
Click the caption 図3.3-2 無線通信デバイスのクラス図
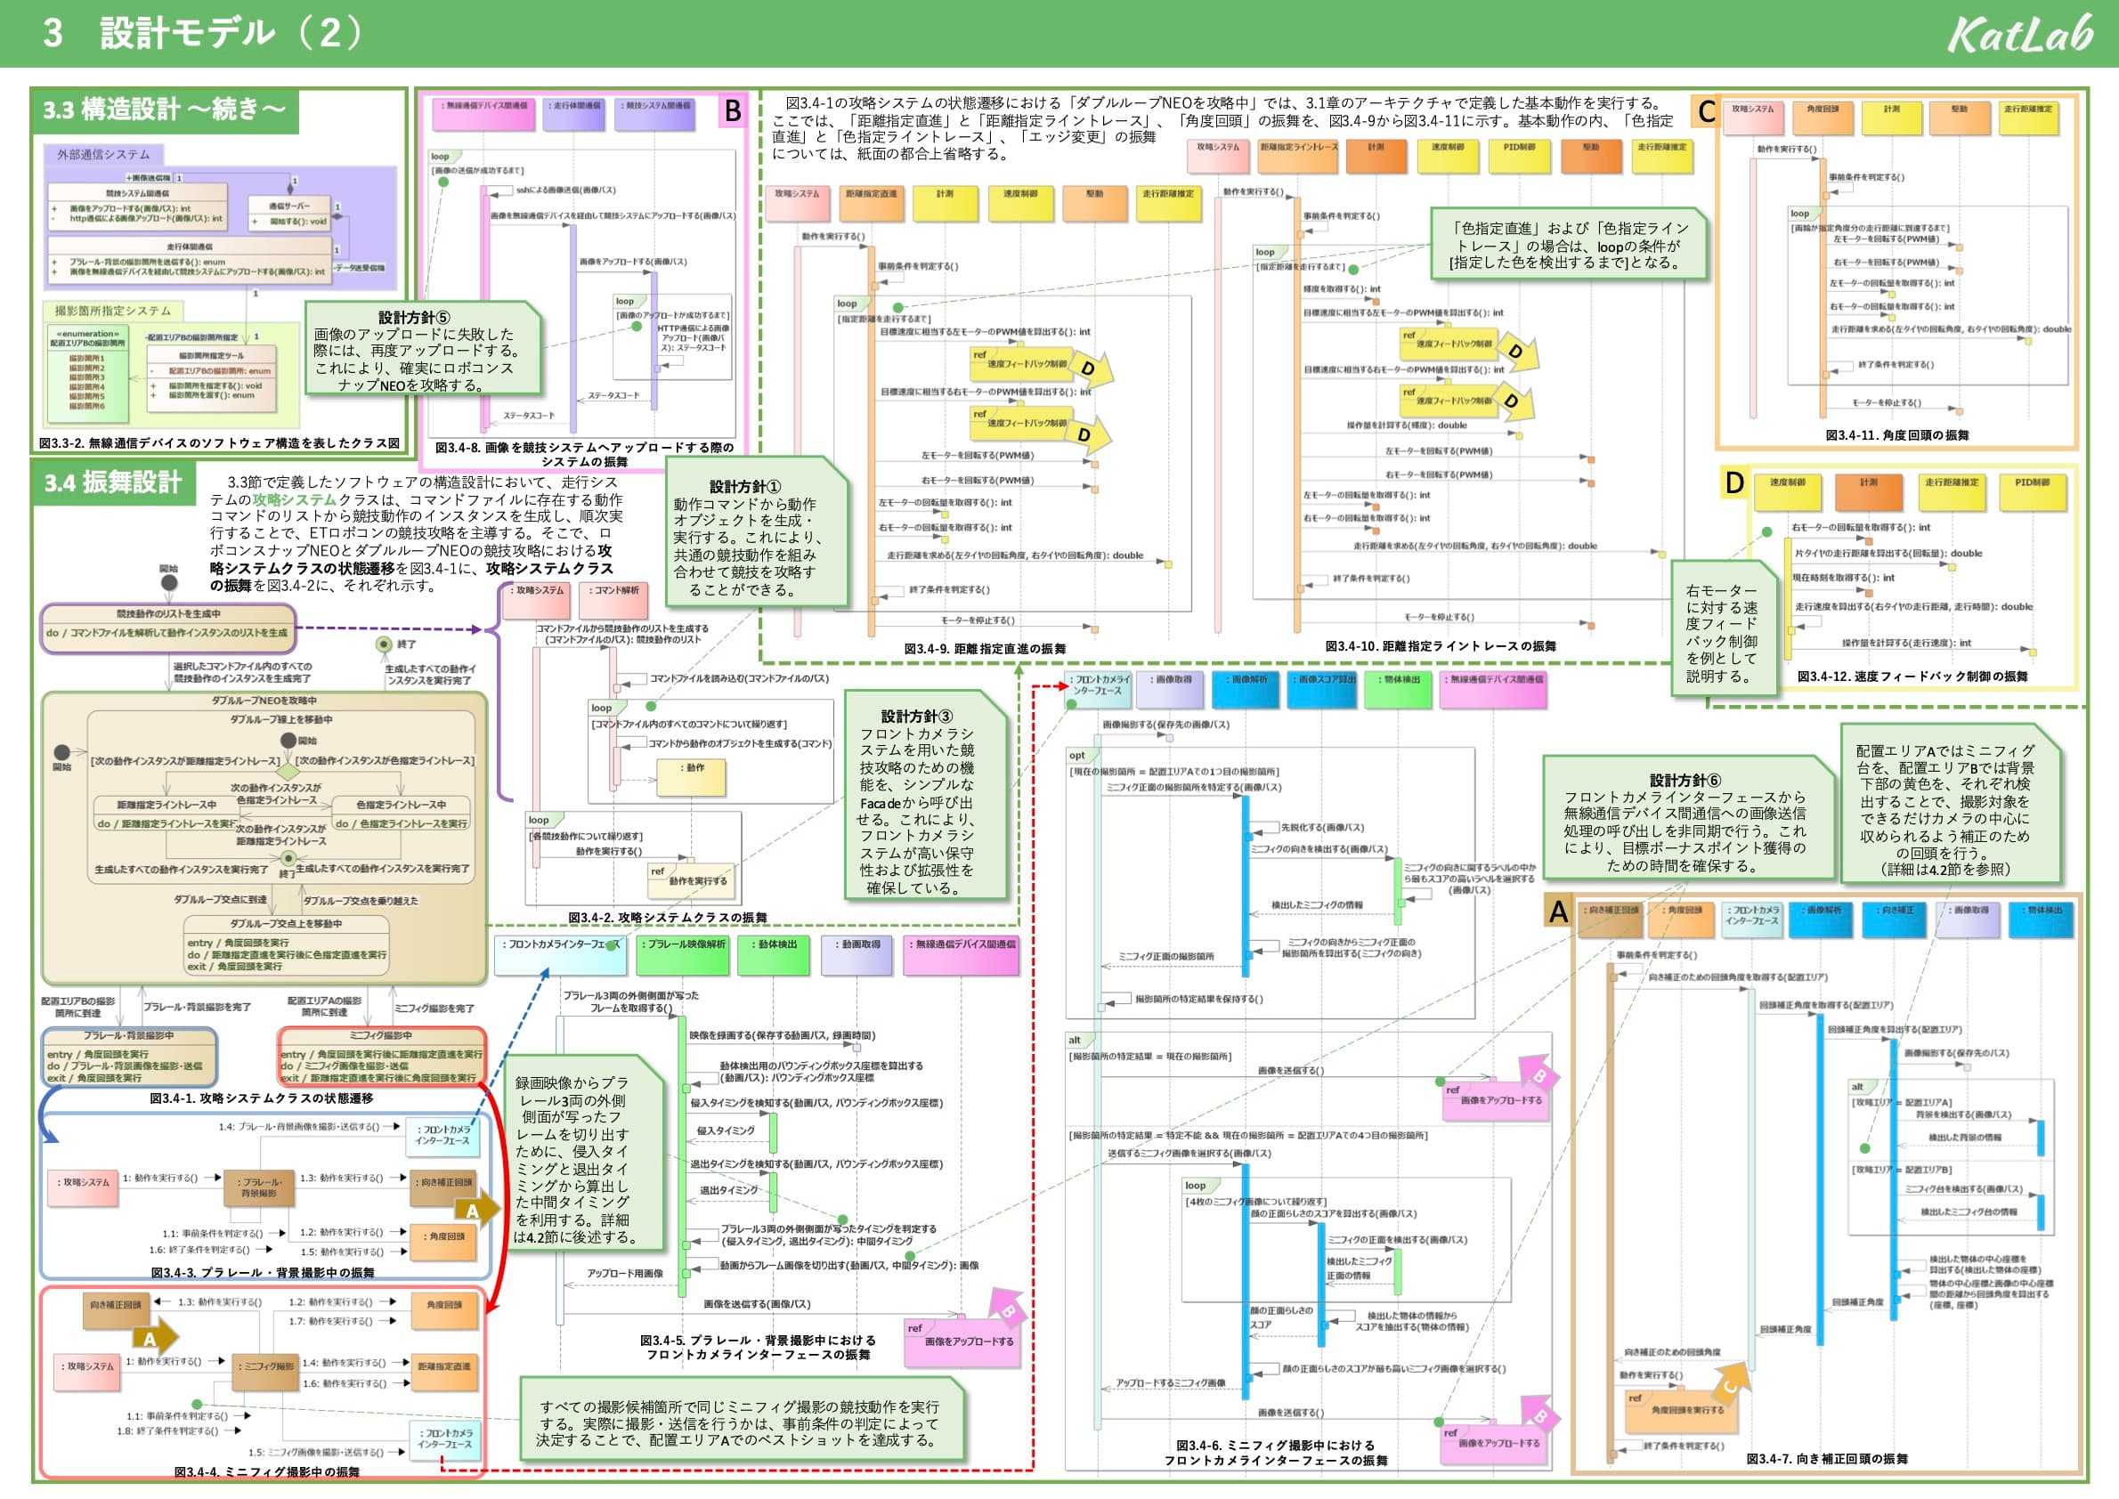[x=220, y=443]
